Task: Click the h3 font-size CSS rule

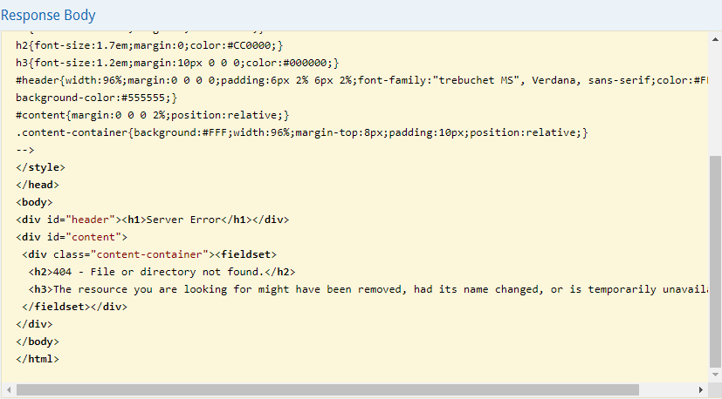Action: point(176,63)
